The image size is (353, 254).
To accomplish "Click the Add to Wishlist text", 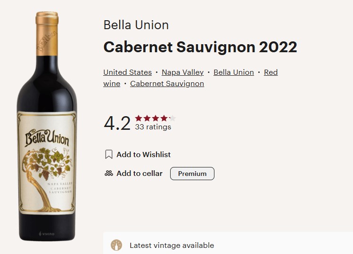I will (x=143, y=155).
